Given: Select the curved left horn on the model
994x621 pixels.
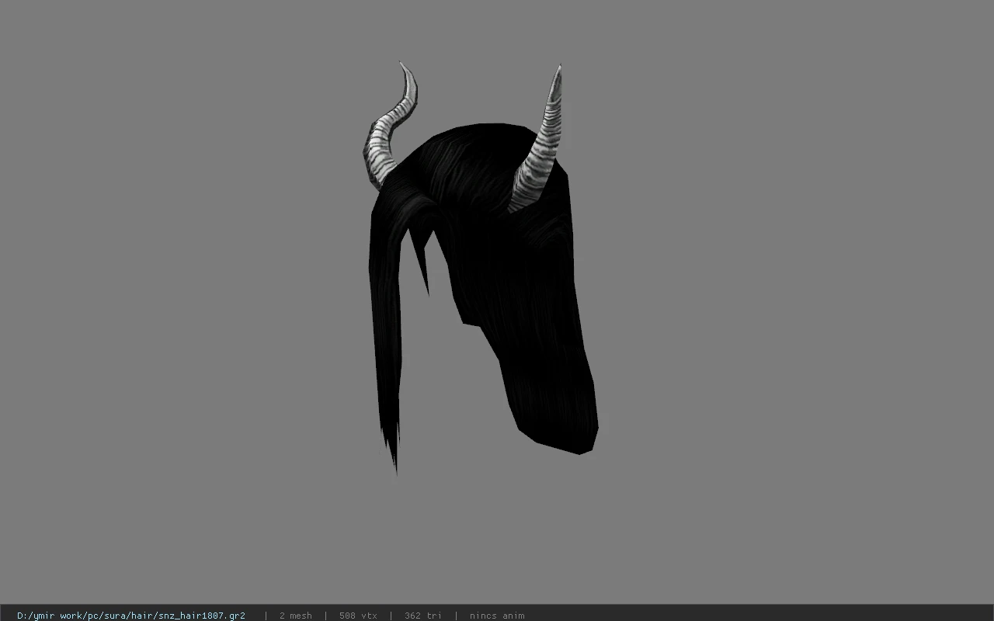Looking at the screenshot, I should click(x=388, y=128).
